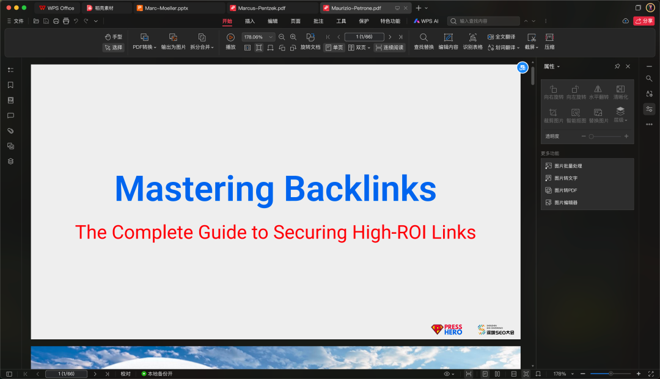Open comments panel in left sidebar
This screenshot has height=379, width=660.
pyautogui.click(x=10, y=115)
